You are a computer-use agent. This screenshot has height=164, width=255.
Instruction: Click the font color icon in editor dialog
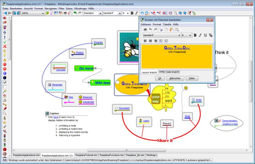coord(210,35)
